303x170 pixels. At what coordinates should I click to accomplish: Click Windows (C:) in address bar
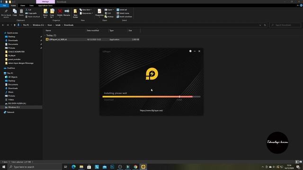(x=38, y=25)
